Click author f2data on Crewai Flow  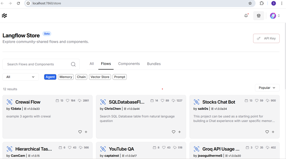point(16,109)
